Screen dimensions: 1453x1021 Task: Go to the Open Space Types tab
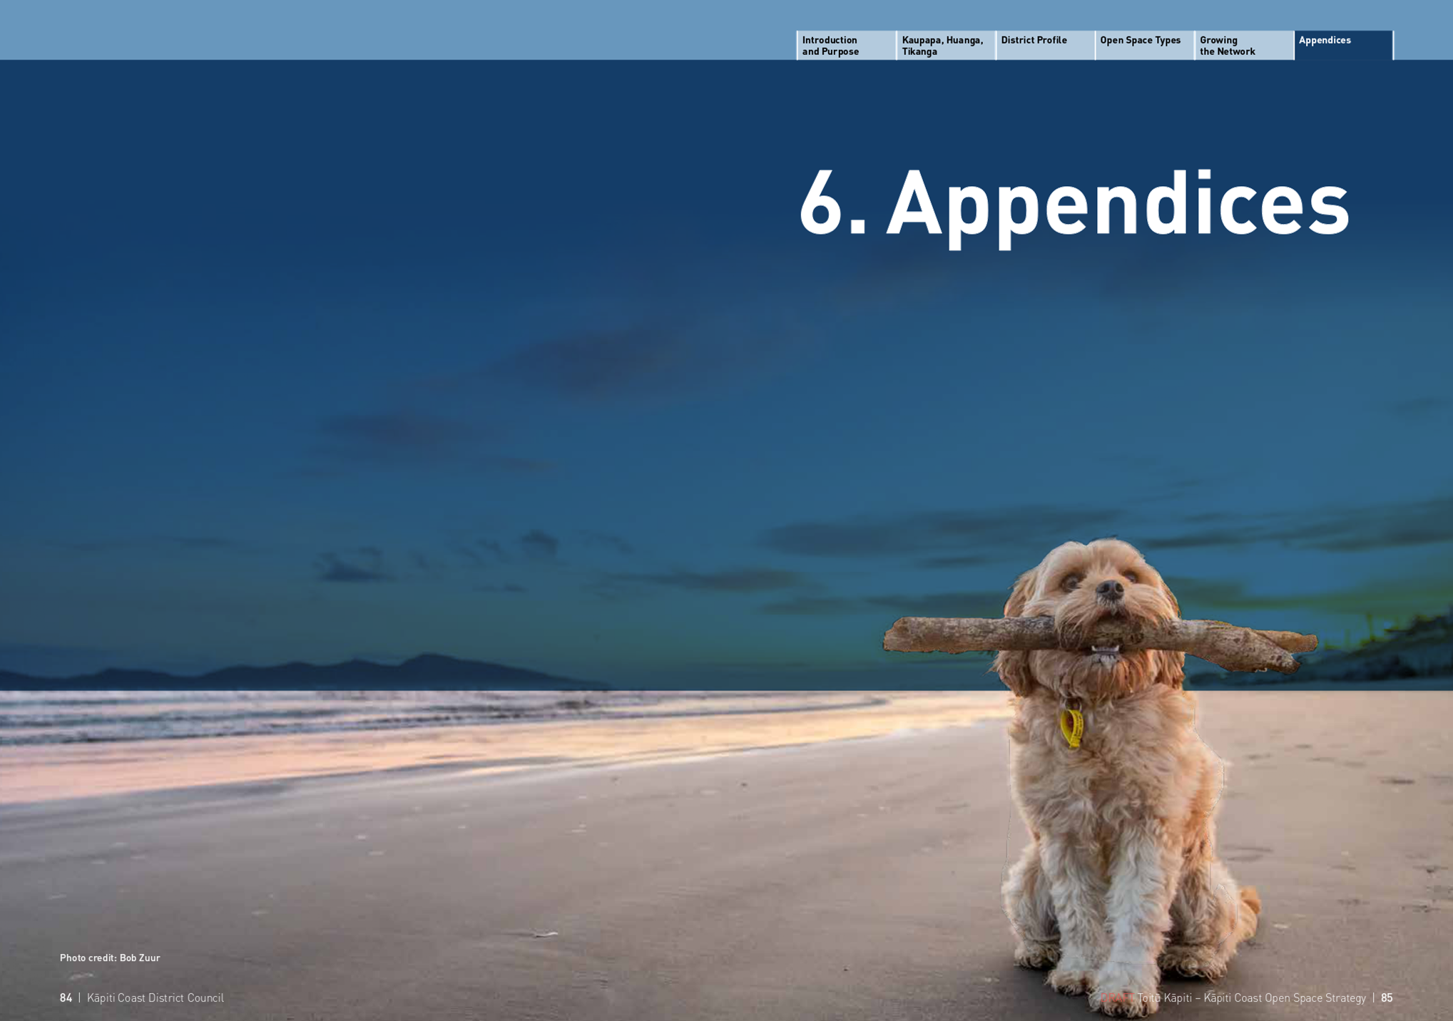tap(1144, 46)
